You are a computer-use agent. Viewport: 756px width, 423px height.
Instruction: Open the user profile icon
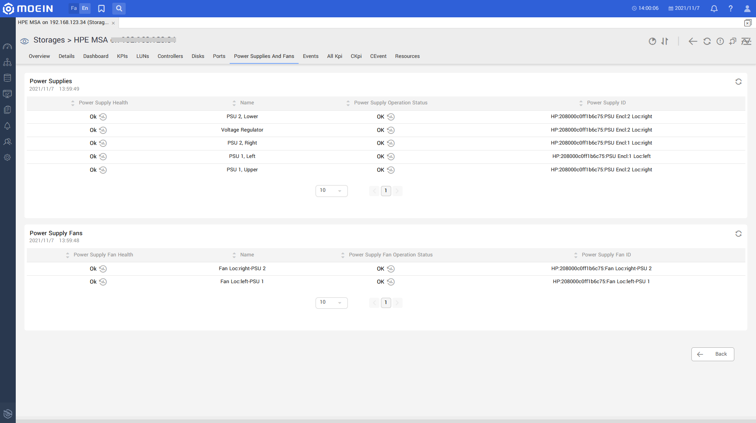[747, 8]
